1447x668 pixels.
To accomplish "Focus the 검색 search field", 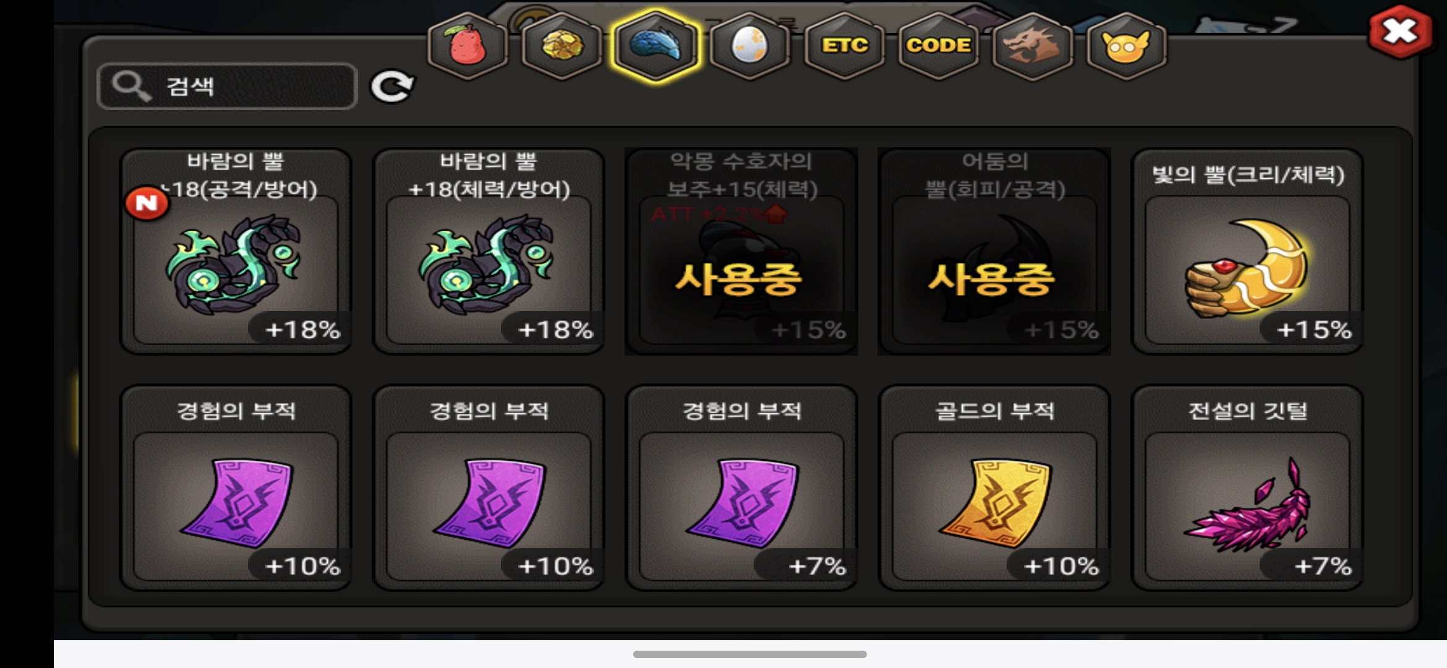I will click(x=228, y=86).
